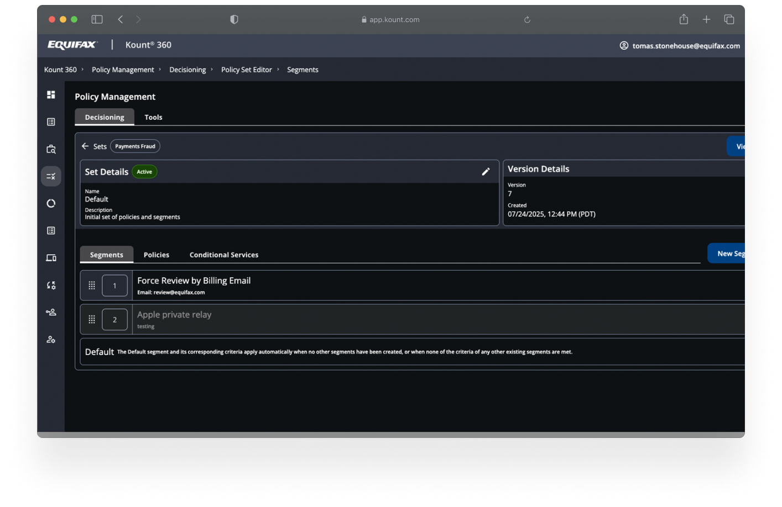Image resolution: width=782 pixels, height=507 pixels.
Task: Open Force Review by Billing Email segment
Action: point(412,286)
